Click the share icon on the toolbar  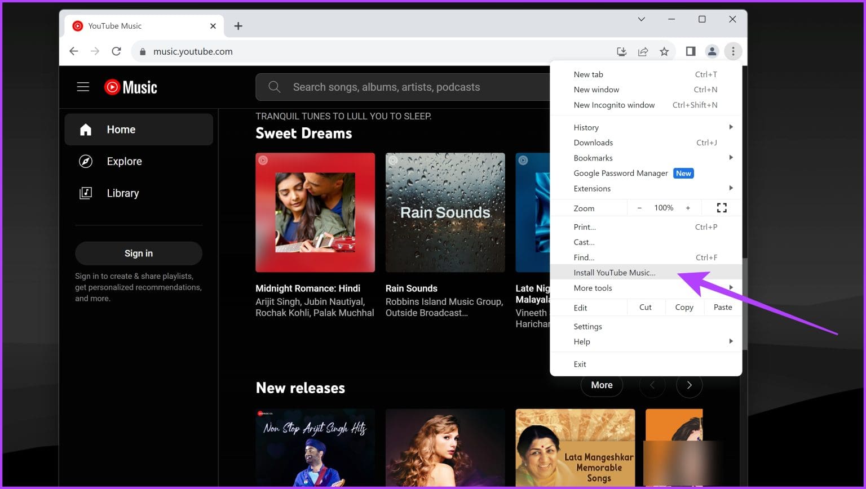pyautogui.click(x=643, y=51)
